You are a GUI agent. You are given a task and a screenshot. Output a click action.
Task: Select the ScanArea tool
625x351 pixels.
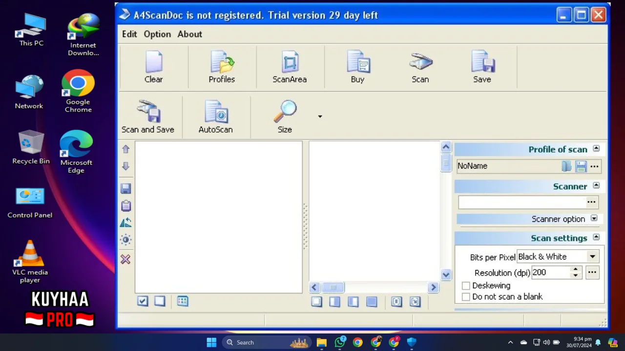coord(290,67)
